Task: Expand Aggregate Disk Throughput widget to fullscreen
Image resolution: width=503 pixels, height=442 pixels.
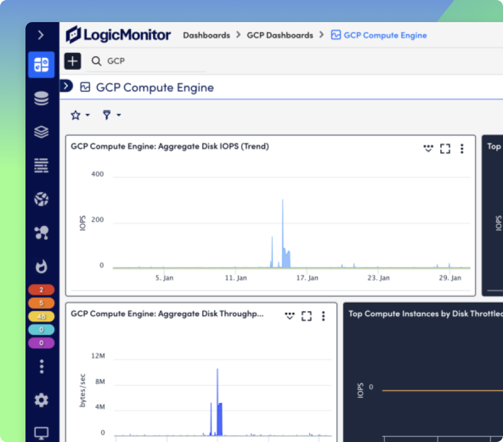Action: click(x=306, y=316)
